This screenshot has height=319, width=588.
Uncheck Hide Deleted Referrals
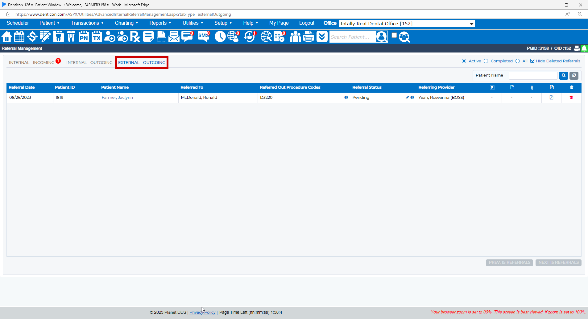click(533, 61)
